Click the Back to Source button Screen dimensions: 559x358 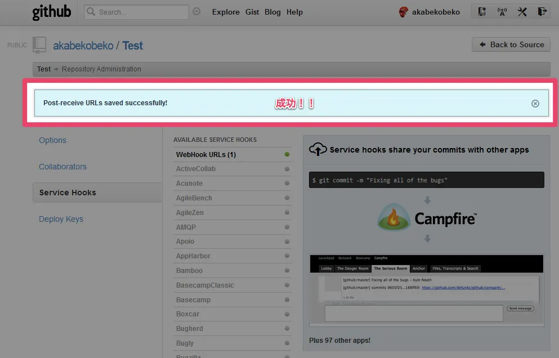pyautogui.click(x=511, y=44)
